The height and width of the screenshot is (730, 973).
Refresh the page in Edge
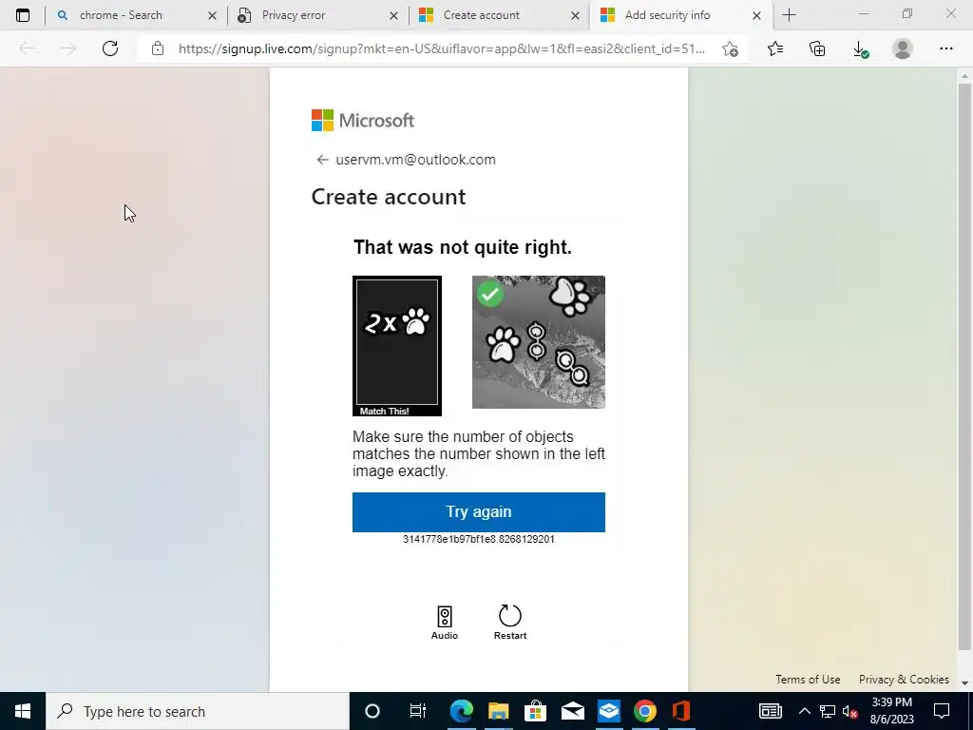tap(110, 48)
